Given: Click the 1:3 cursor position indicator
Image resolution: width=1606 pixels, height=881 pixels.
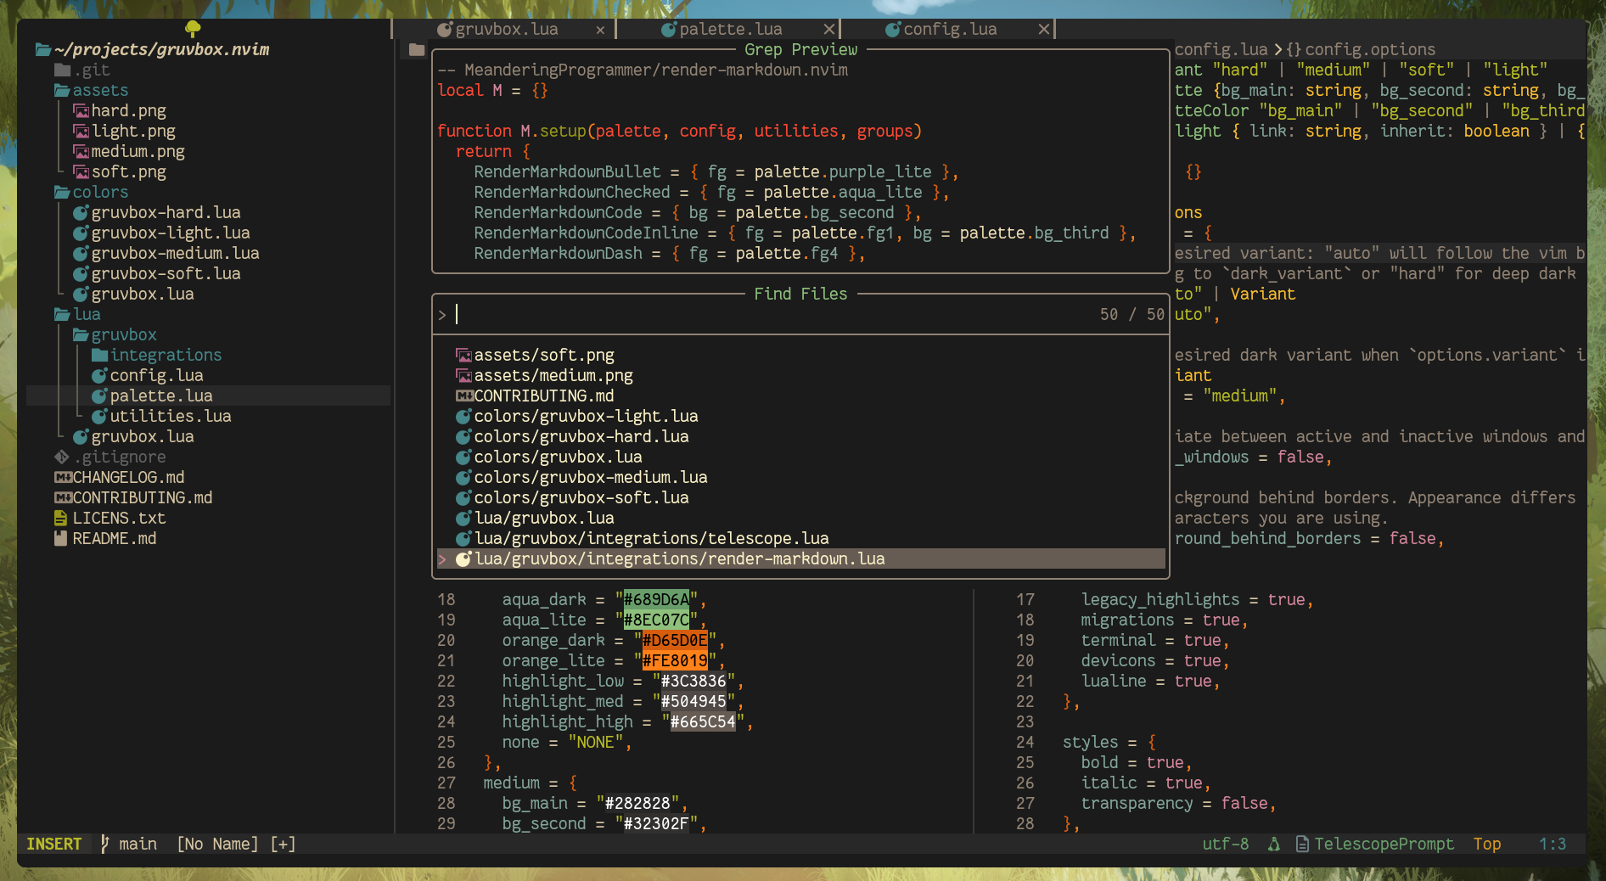Looking at the screenshot, I should [x=1553, y=845].
